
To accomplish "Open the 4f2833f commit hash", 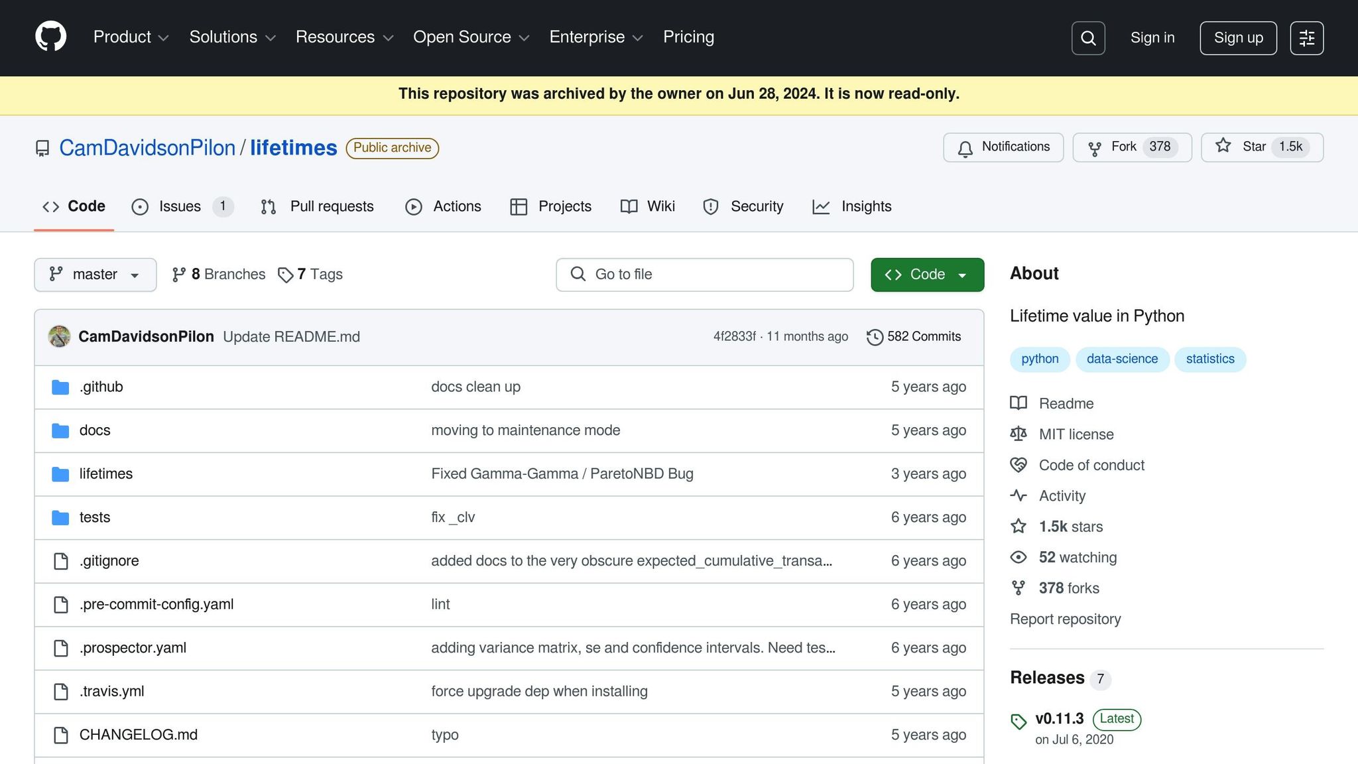I will coord(734,337).
